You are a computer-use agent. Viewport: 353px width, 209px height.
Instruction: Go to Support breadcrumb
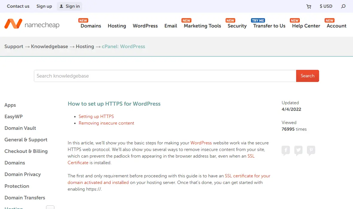(14, 47)
